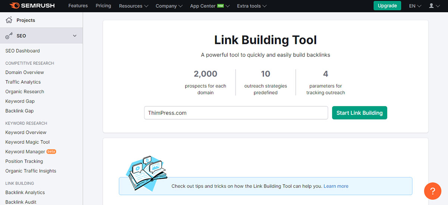Open Domain Overview
The width and height of the screenshot is (448, 205).
25,72
